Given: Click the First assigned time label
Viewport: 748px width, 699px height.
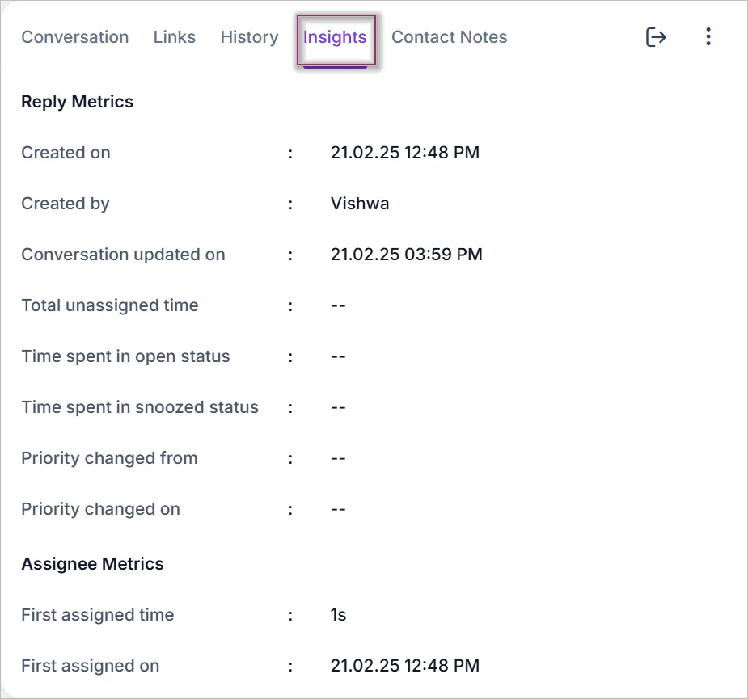Looking at the screenshot, I should click(98, 615).
